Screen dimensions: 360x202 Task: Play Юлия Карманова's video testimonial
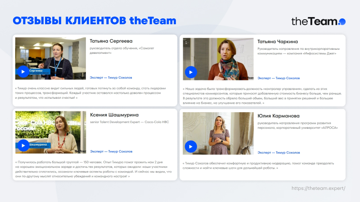click(x=190, y=147)
